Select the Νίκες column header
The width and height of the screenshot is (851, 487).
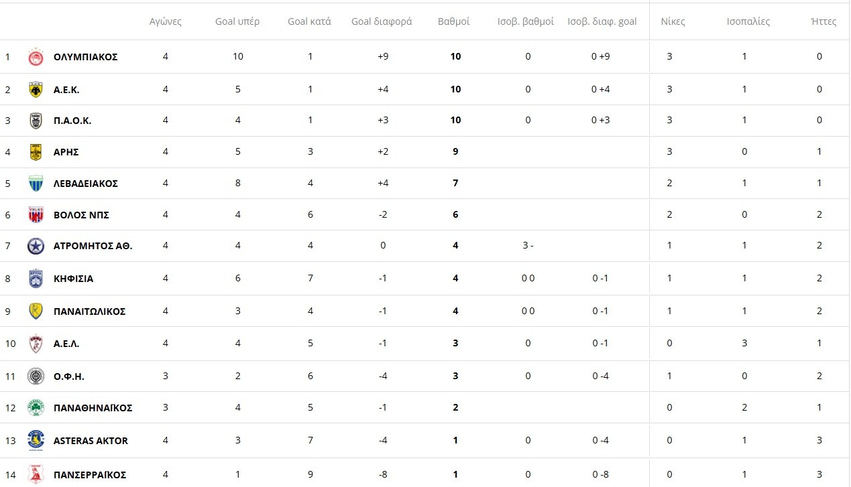[x=673, y=21]
